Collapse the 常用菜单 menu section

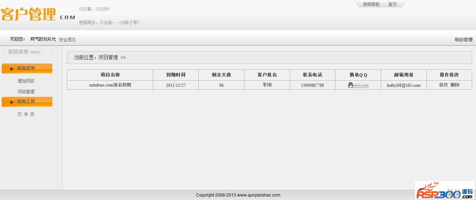(27, 68)
